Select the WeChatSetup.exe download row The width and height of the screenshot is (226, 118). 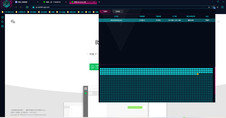tap(157, 20)
